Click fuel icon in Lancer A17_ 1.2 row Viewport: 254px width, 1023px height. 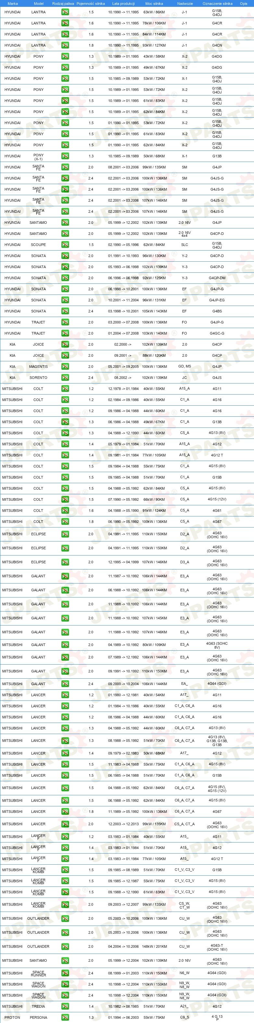[65, 695]
